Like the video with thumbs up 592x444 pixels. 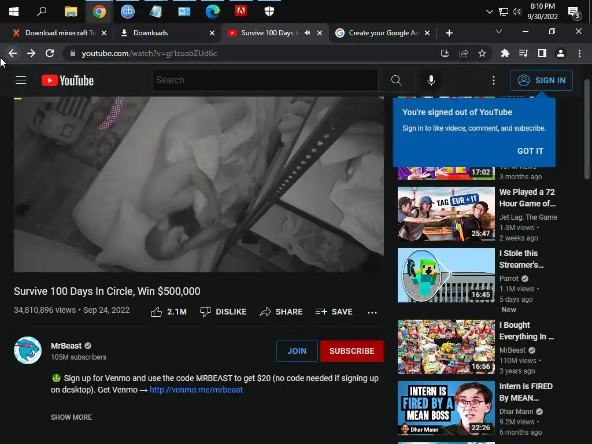coord(169,312)
